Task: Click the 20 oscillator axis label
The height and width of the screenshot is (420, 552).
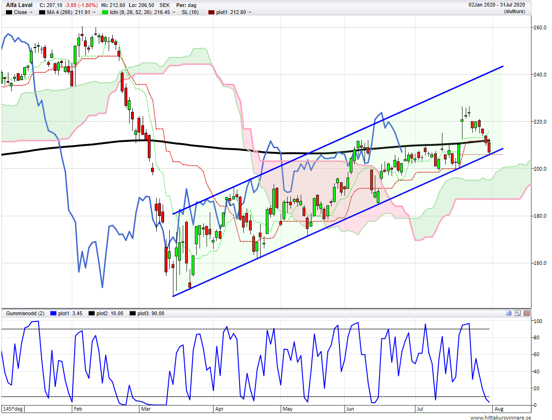Action: click(x=537, y=388)
